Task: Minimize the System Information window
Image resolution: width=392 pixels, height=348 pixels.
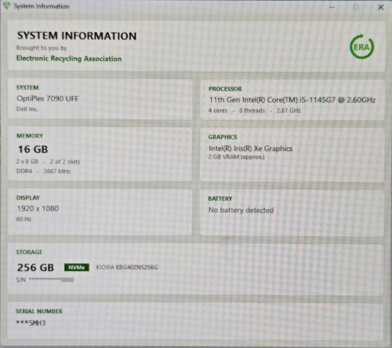Action: 332,7
